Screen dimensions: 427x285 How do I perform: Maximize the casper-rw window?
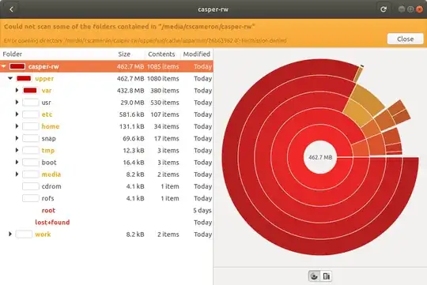(410, 9)
